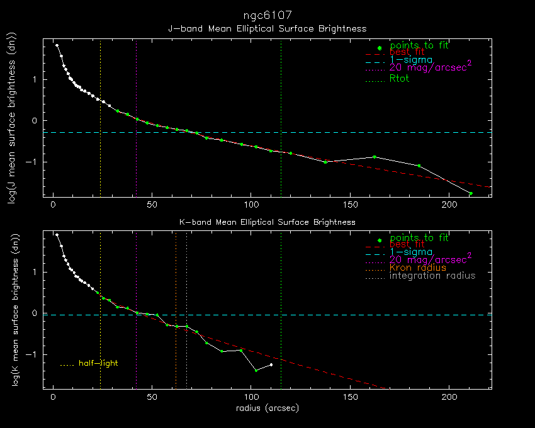Image resolution: width=535 pixels, height=428 pixels.
Task: Click 'integration radius' legend entry
Action: click(432, 276)
